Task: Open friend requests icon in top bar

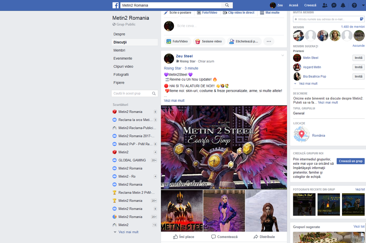Action: point(325,5)
